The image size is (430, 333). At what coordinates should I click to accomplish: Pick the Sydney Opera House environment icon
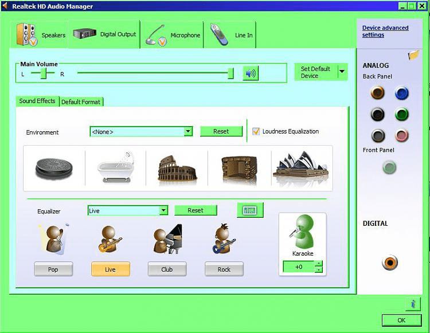[x=302, y=167]
